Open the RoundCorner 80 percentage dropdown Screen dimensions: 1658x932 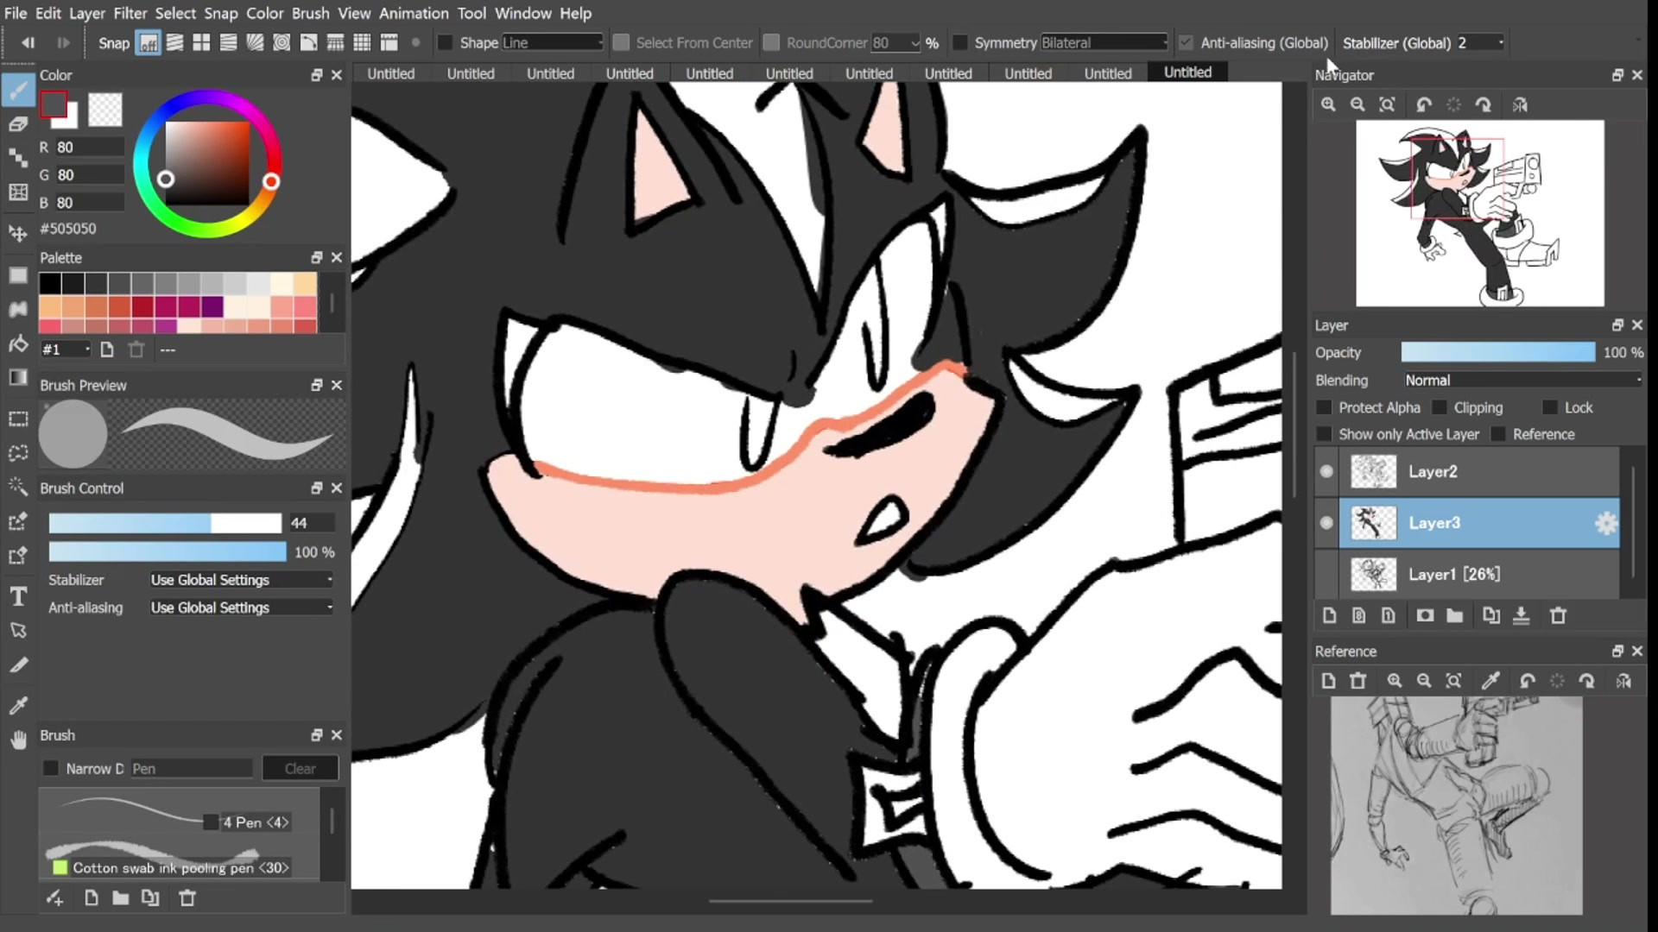point(896,42)
